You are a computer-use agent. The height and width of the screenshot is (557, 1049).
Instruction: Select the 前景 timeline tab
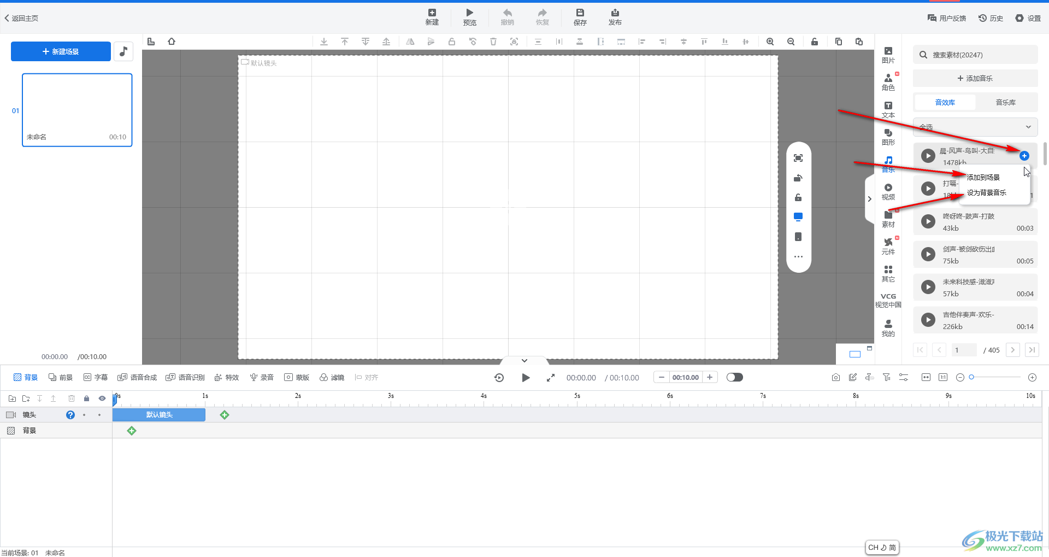coord(61,377)
